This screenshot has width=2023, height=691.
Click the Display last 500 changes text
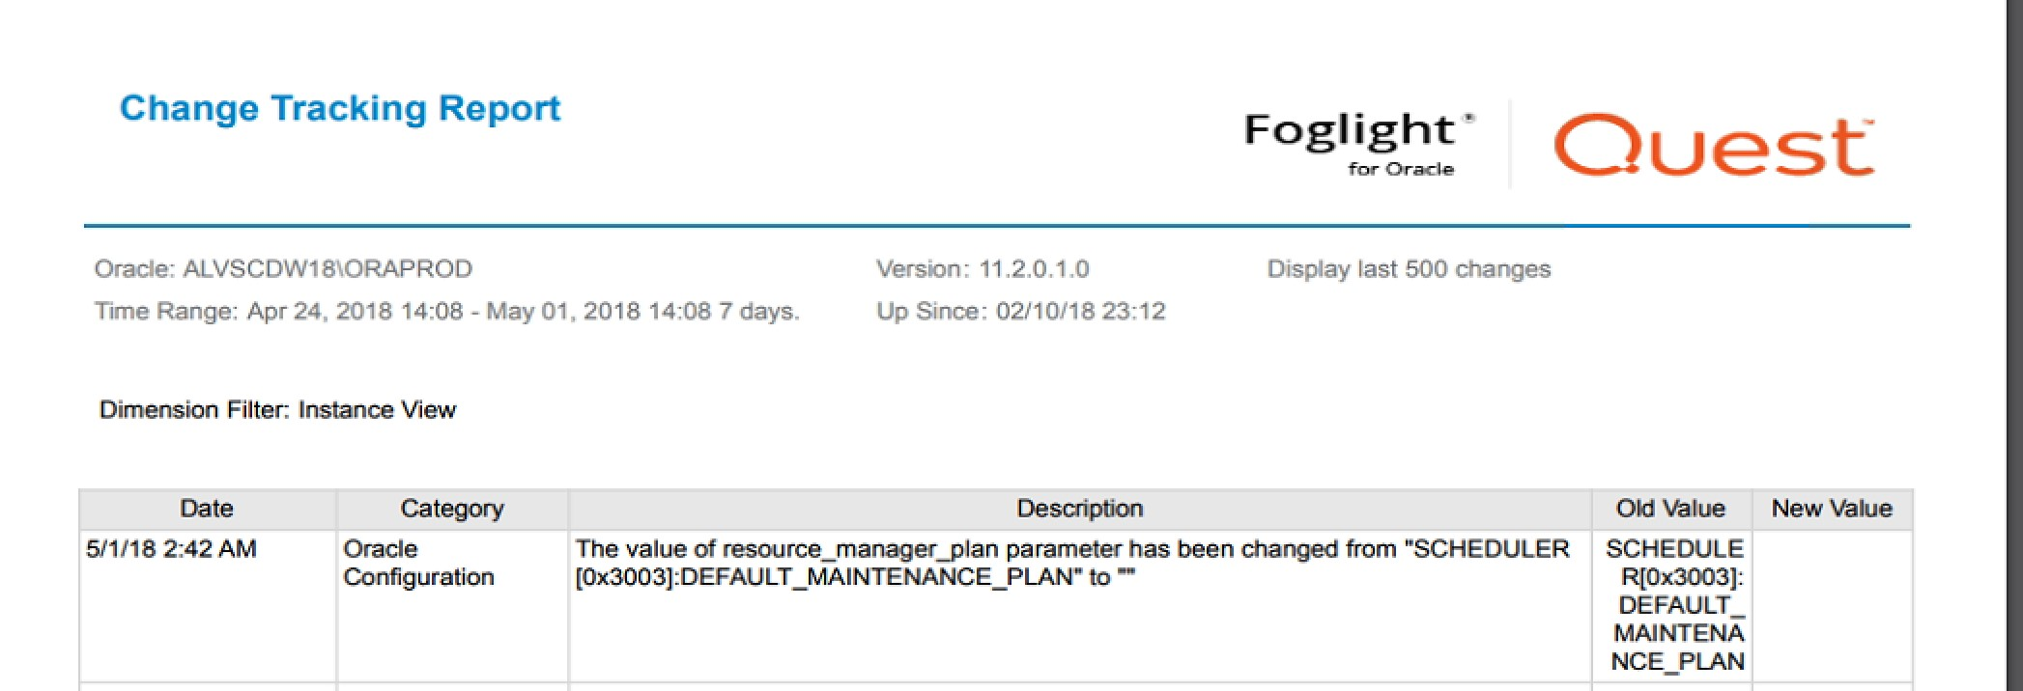point(1409,269)
